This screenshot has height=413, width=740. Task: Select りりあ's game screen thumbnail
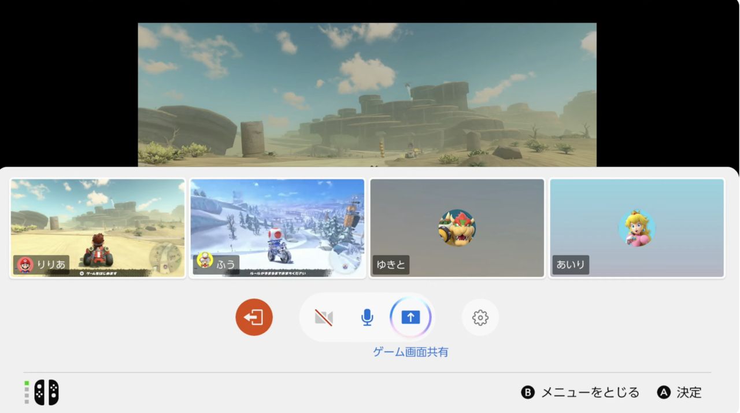pos(98,228)
